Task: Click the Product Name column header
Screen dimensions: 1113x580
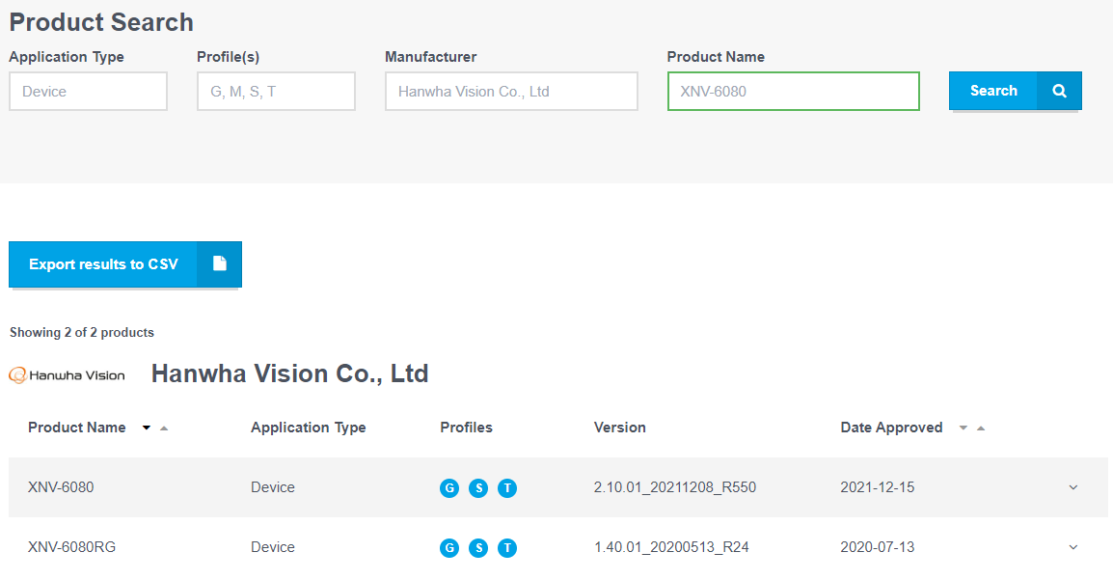Action: click(76, 428)
